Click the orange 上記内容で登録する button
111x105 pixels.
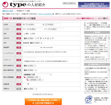coord(43,102)
